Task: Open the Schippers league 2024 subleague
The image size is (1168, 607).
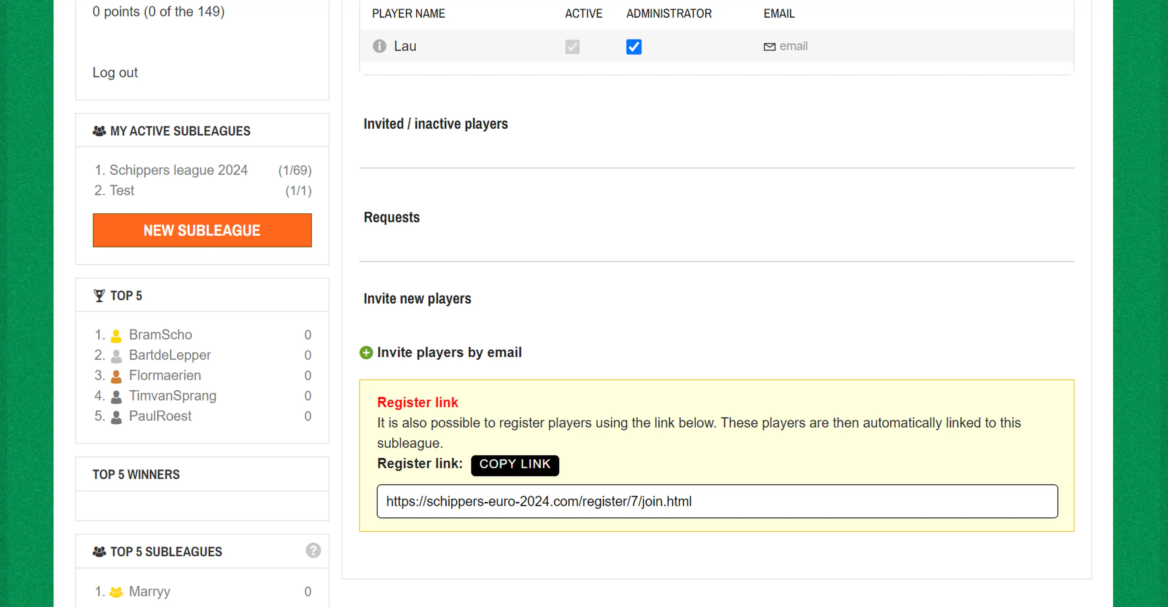Action: tap(178, 170)
